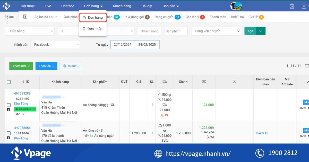Click the start date field 27/12/2024
The width and height of the screenshot is (309, 162).
pos(123,44)
